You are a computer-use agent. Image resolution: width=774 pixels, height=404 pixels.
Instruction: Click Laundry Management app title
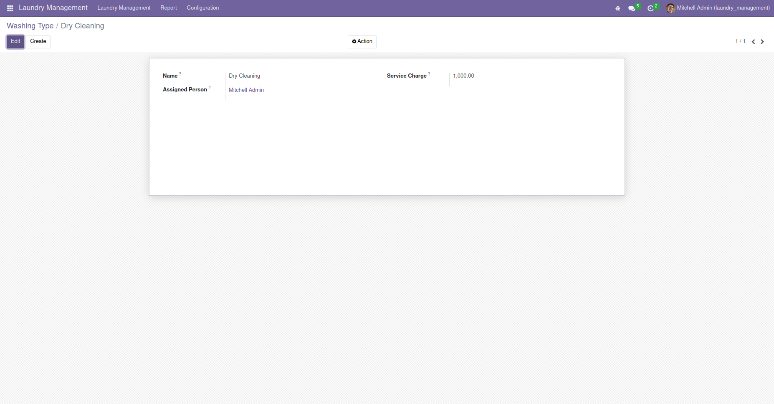click(x=53, y=8)
